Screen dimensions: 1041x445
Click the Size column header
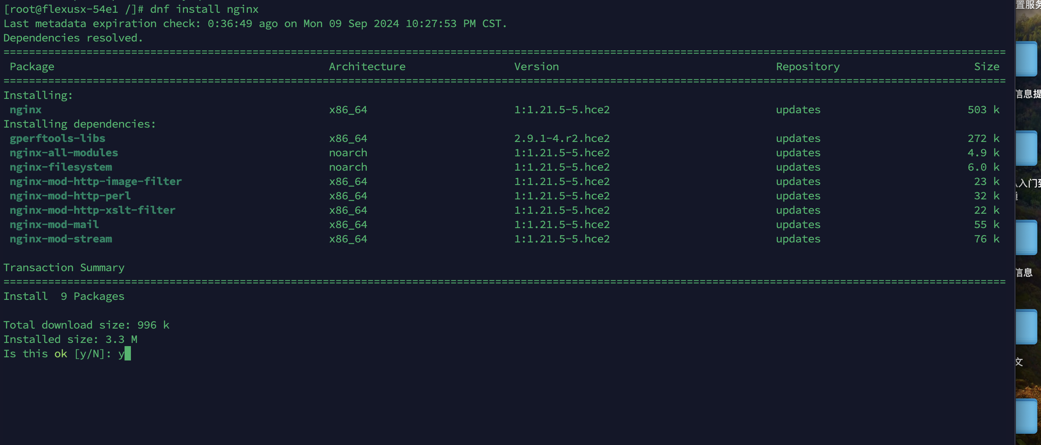pyautogui.click(x=986, y=67)
